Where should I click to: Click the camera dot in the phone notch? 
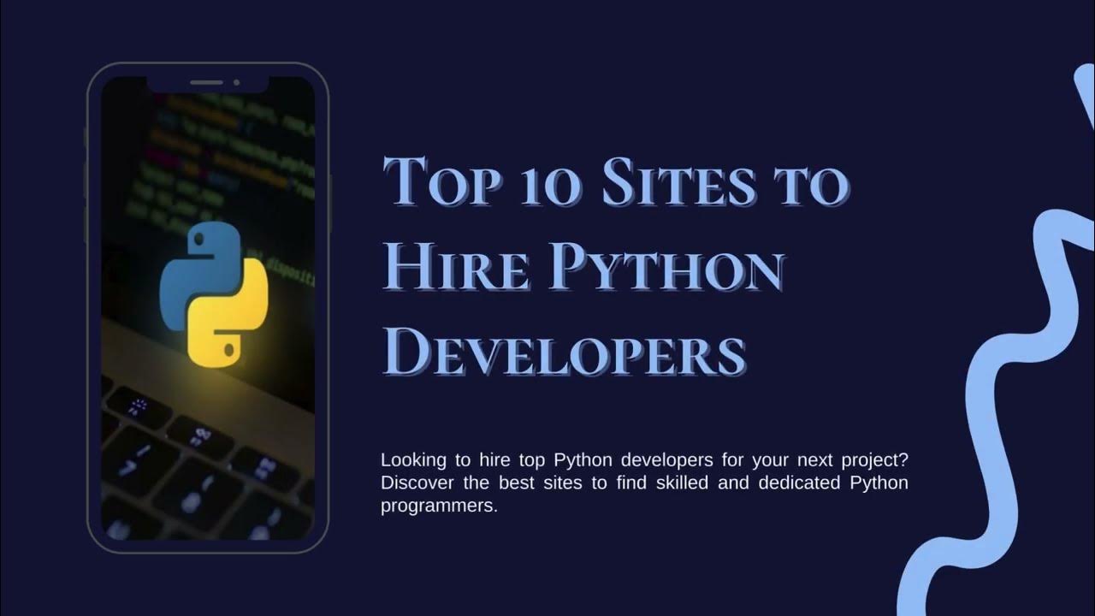point(236,83)
